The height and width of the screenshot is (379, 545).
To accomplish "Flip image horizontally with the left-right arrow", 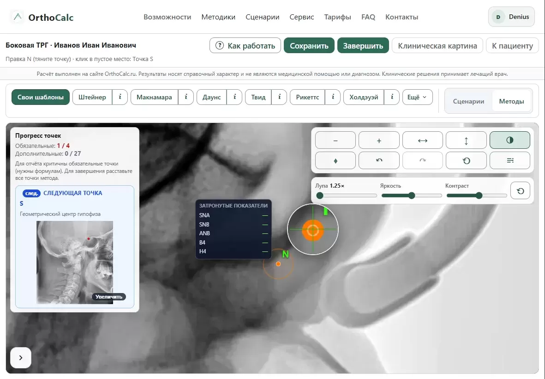I will (x=423, y=140).
